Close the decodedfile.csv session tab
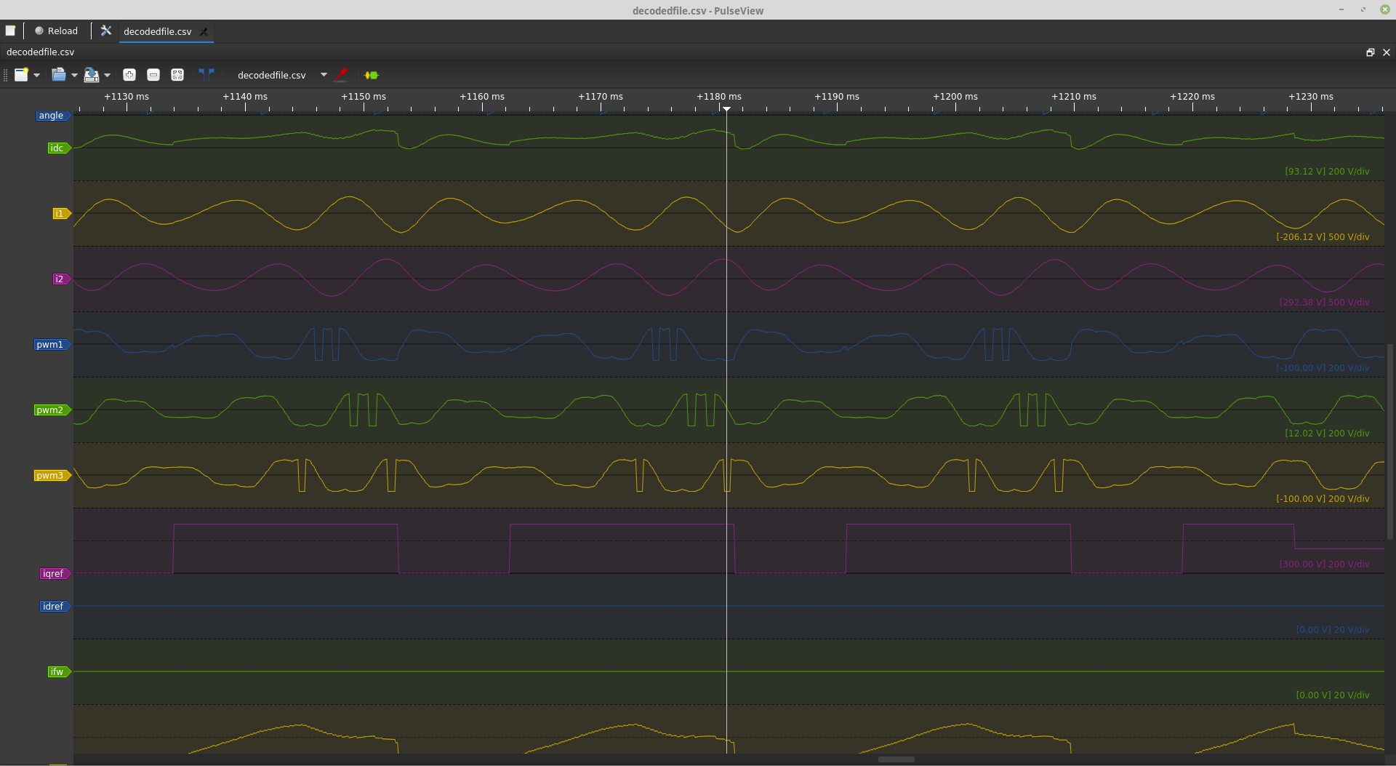The height and width of the screenshot is (766, 1396). tap(204, 31)
